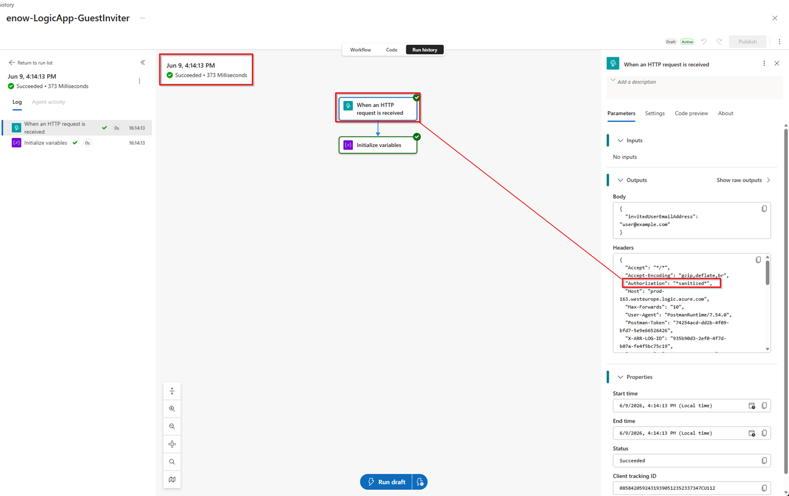This screenshot has height=496, width=789.
Task: Click the PostmanRuntime User-Agent header line
Action: pos(678,315)
